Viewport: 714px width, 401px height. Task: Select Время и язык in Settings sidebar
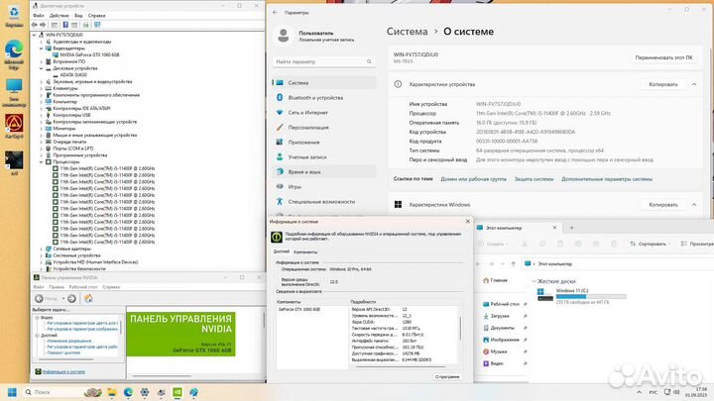[x=324, y=172]
